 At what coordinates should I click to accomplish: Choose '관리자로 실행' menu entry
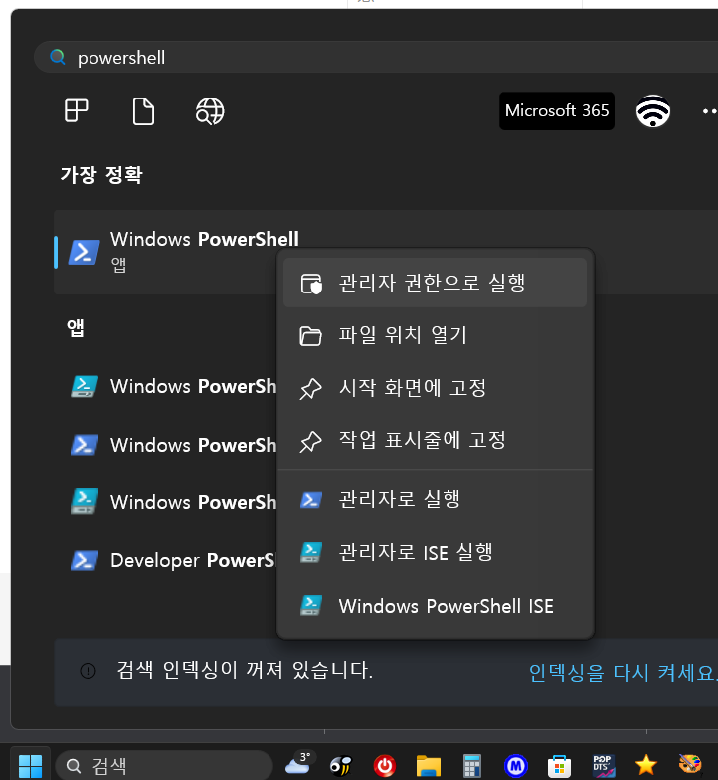(x=435, y=499)
